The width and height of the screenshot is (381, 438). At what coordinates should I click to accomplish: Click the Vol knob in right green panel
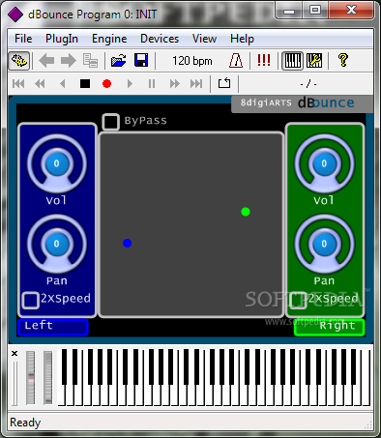[324, 163]
